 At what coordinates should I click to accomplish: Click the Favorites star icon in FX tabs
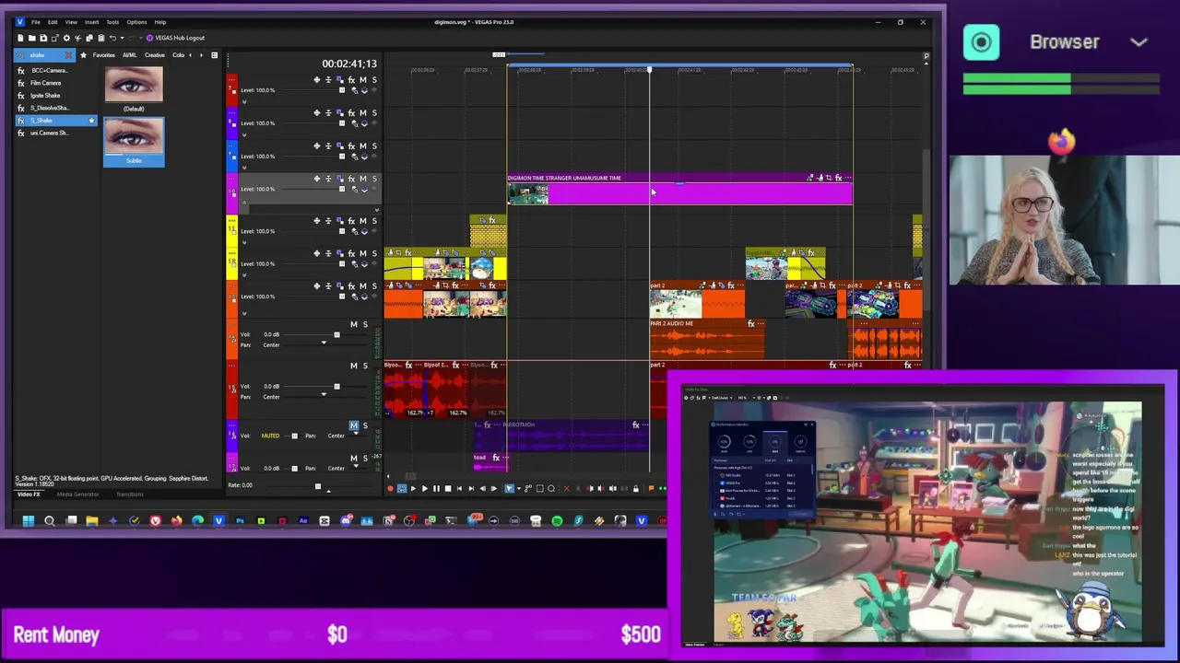(x=84, y=55)
